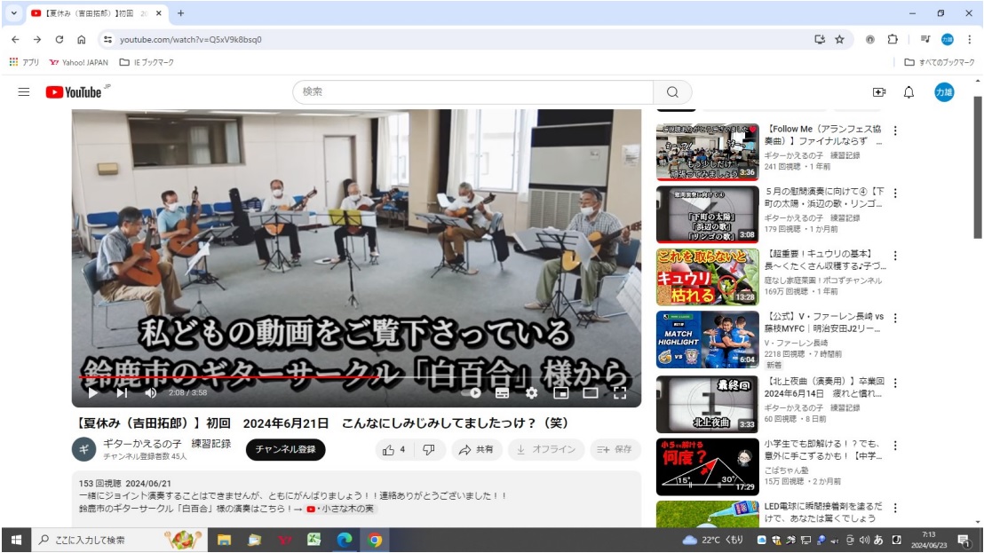Toggle theater mode view

[x=590, y=392]
